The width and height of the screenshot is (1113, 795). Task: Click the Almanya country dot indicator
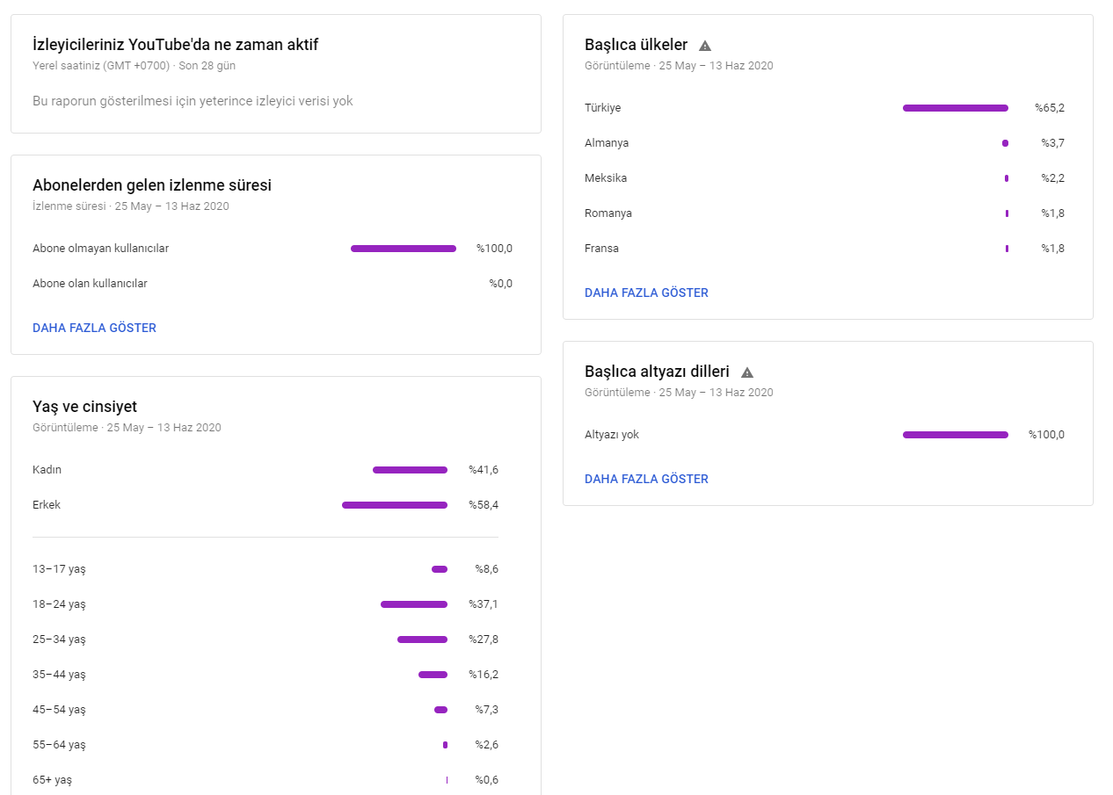pyautogui.click(x=1005, y=143)
